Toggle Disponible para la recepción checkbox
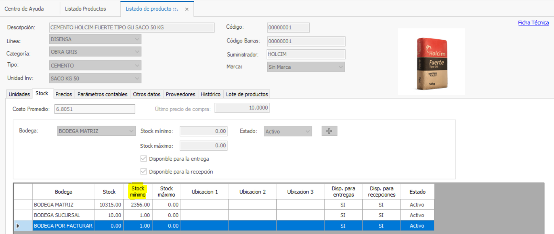 (x=144, y=172)
